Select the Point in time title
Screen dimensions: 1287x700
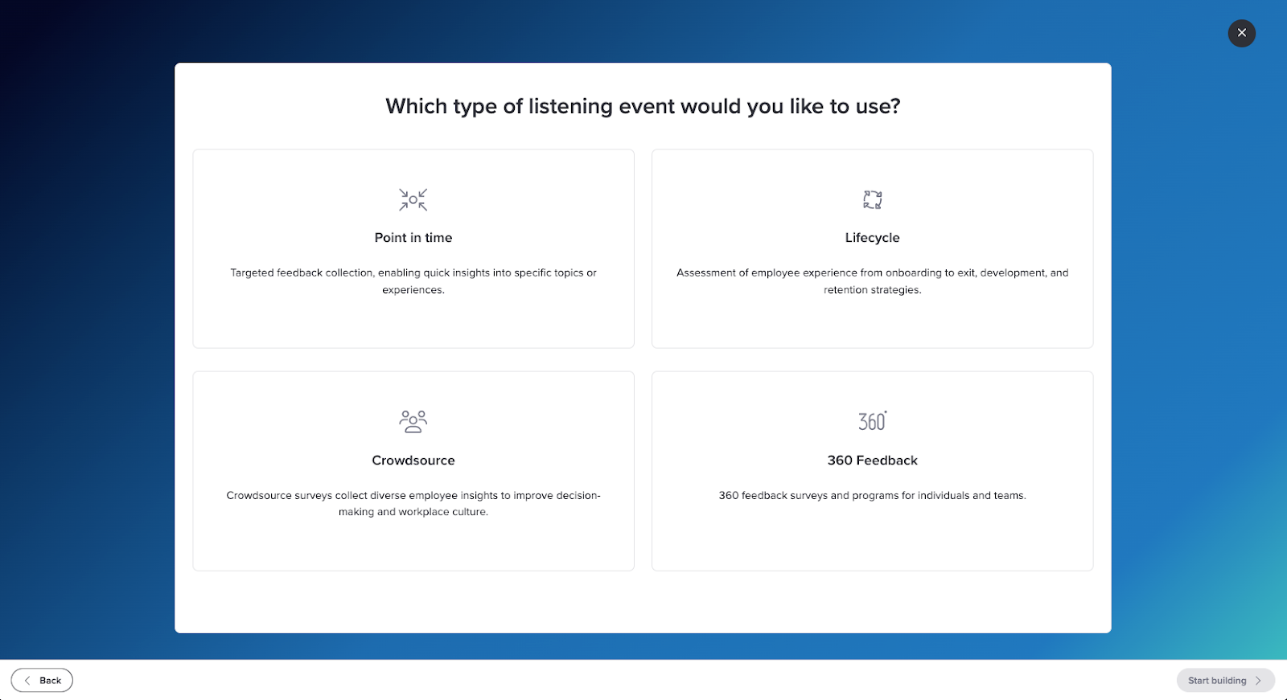(413, 238)
